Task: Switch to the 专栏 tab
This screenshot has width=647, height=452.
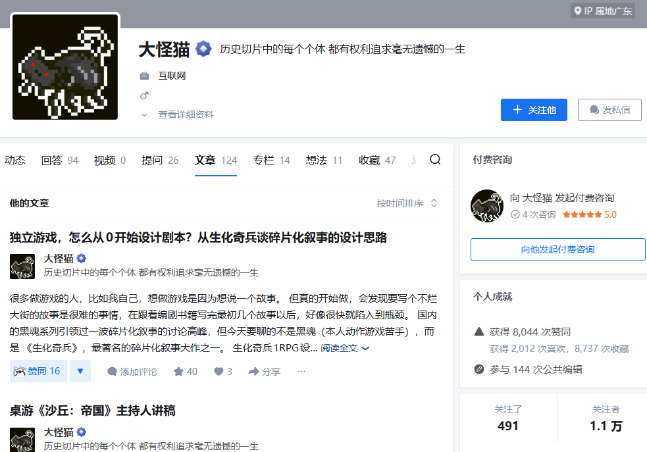Action: point(271,160)
